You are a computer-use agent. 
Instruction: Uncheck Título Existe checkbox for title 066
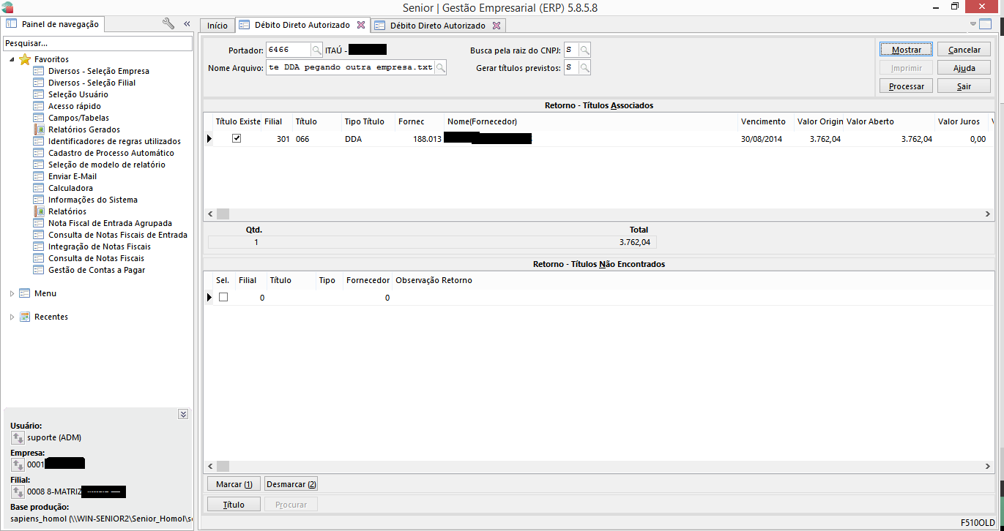[237, 138]
